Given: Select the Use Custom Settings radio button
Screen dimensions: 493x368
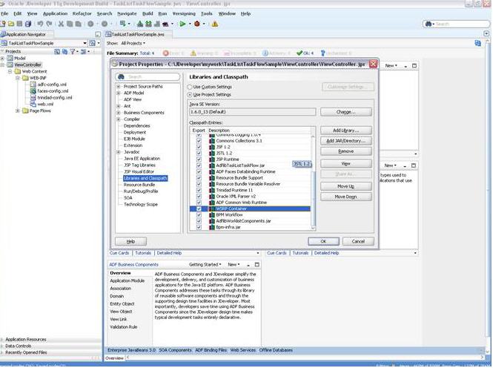Looking at the screenshot, I should (x=190, y=87).
